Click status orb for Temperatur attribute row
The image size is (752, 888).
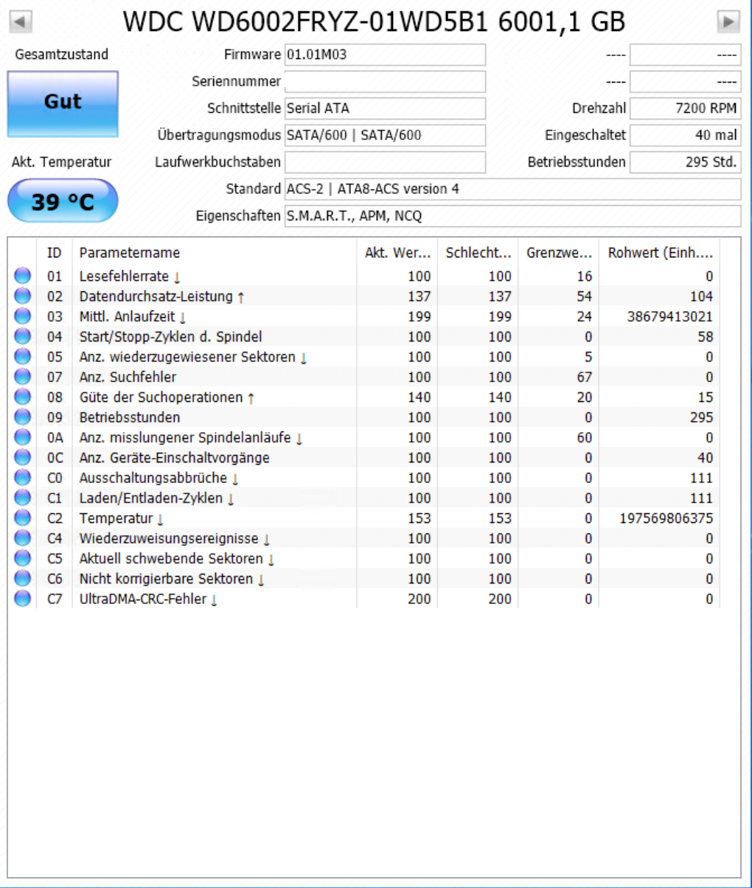click(23, 518)
